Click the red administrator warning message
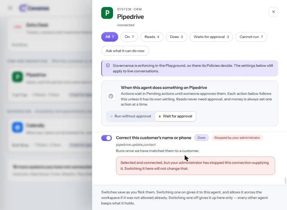The width and height of the screenshot is (287, 210). click(x=195, y=166)
